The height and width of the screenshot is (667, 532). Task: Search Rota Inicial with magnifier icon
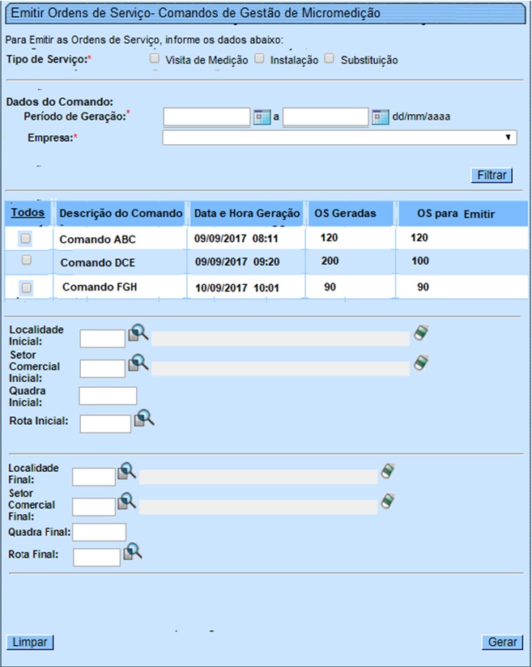(x=144, y=418)
